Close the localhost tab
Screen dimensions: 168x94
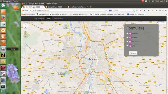(87, 7)
